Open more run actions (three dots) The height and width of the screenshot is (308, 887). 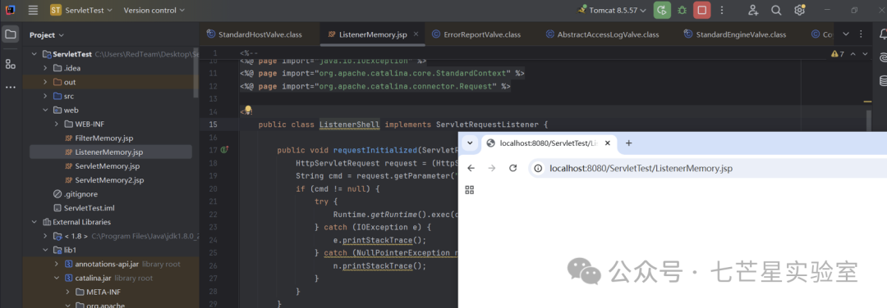(722, 10)
